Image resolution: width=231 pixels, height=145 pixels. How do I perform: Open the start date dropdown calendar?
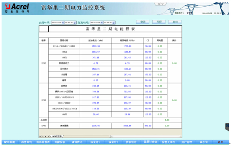[x=63, y=23]
